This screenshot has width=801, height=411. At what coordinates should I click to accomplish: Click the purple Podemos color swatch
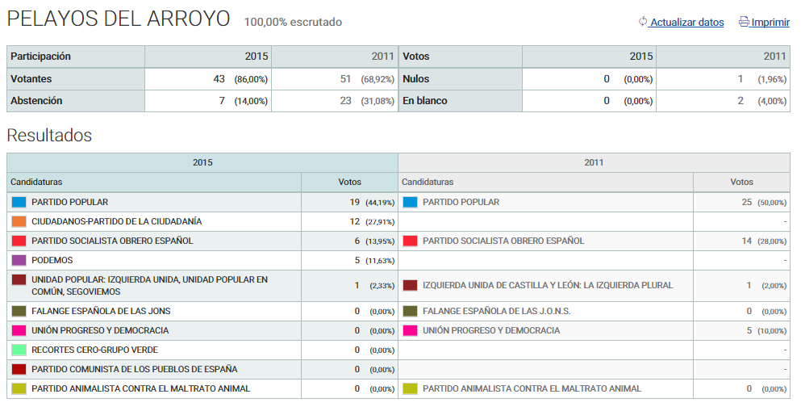coord(19,260)
